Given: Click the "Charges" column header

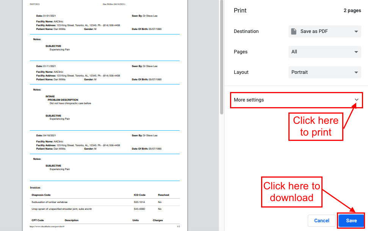Looking at the screenshot, I should [158, 220].
